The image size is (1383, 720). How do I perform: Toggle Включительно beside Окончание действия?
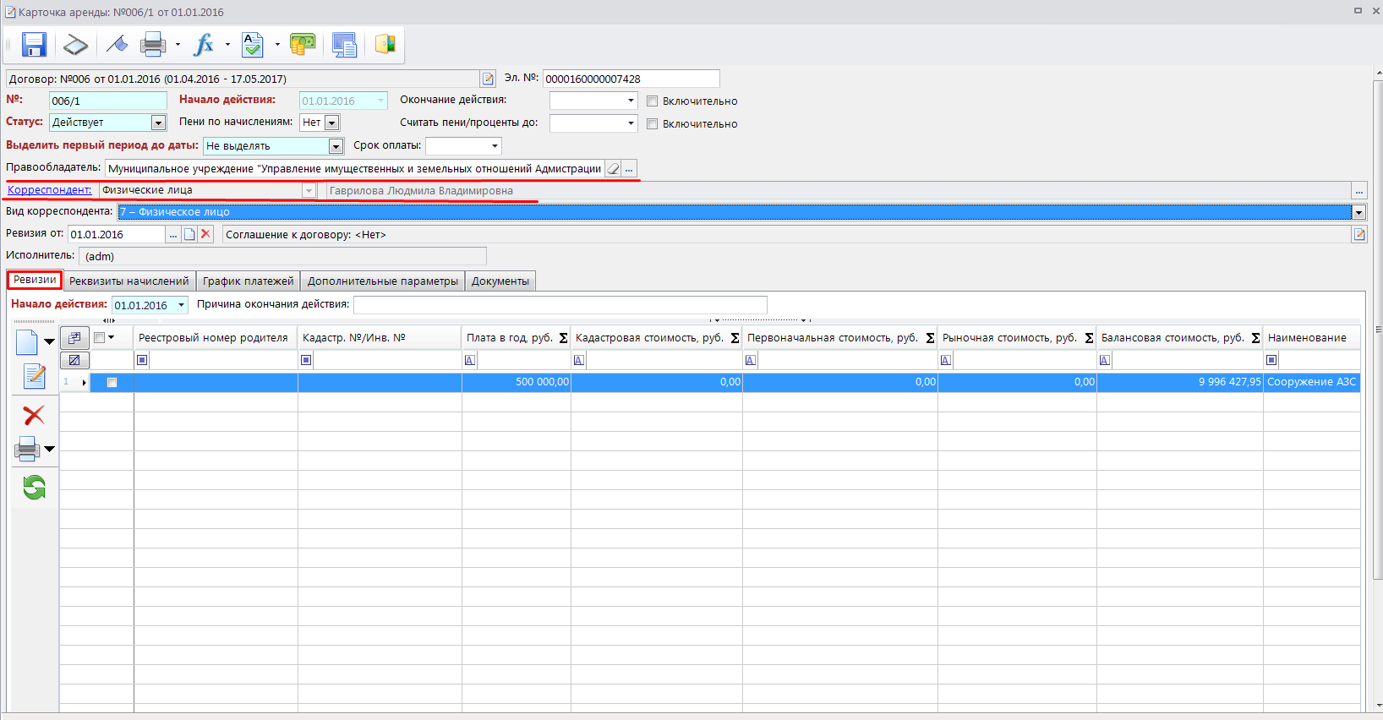(653, 101)
